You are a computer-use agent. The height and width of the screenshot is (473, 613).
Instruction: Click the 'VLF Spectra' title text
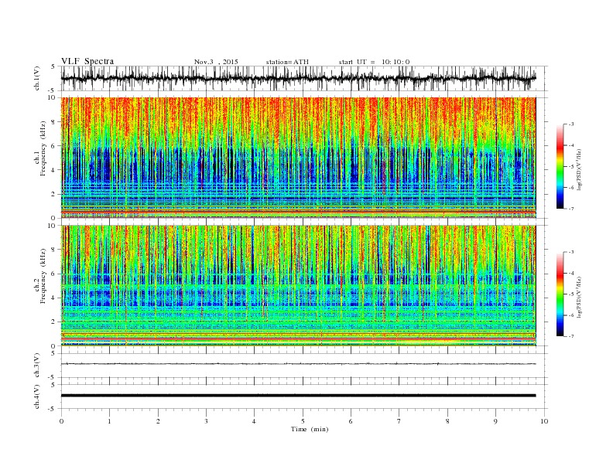[87, 61]
